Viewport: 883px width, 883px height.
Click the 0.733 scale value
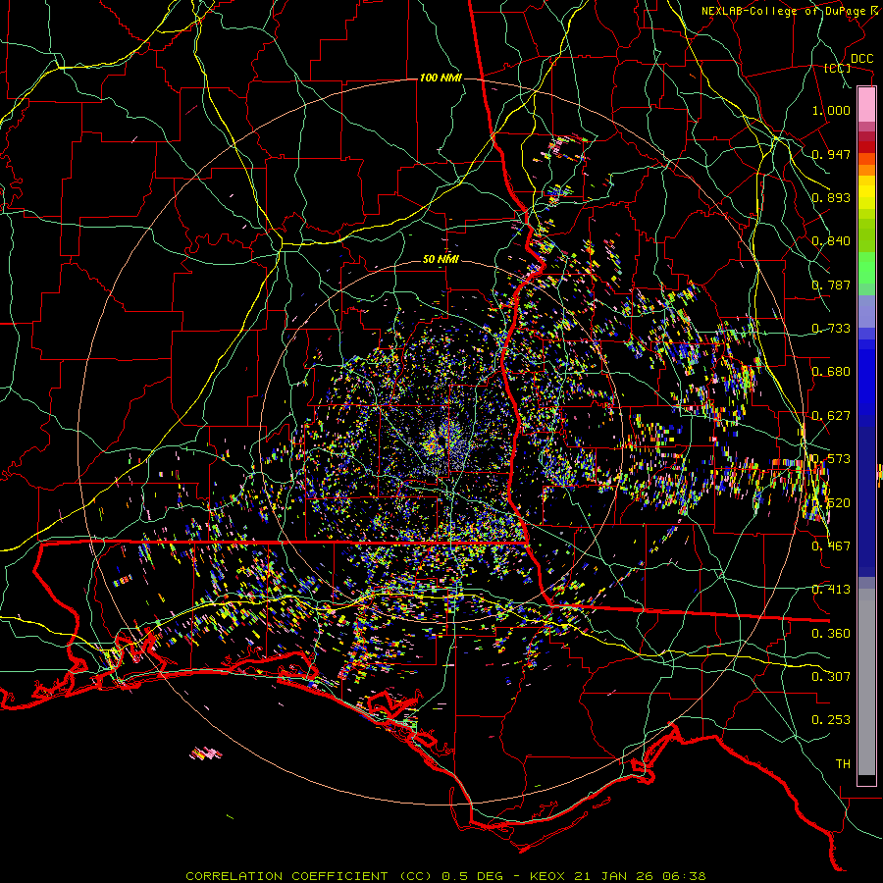pos(831,329)
